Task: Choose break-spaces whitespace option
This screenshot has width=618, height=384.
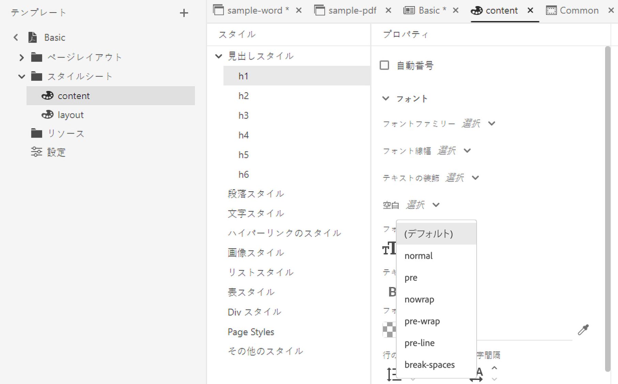Action: pos(436,365)
